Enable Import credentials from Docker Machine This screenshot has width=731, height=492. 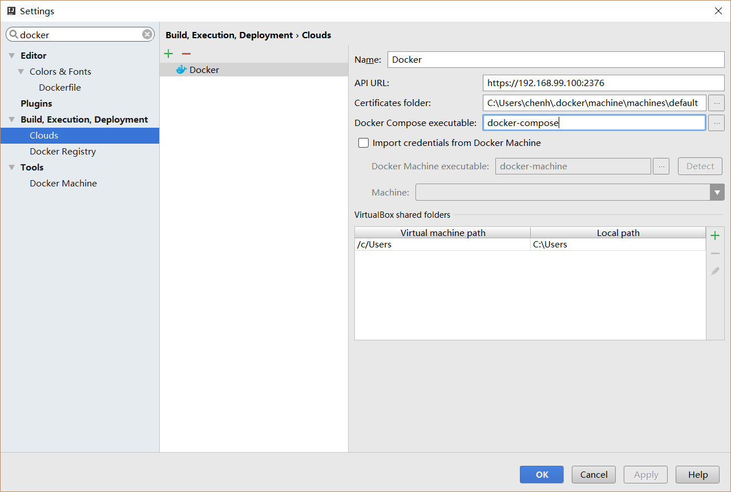pos(364,143)
